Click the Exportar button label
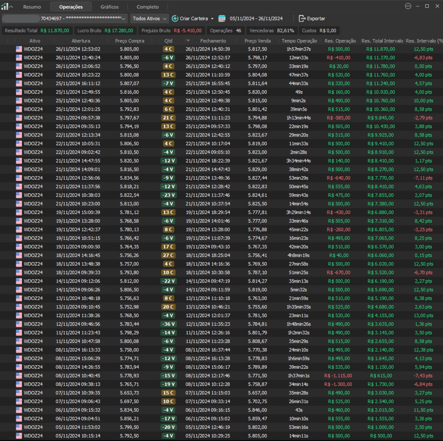 click(x=316, y=19)
